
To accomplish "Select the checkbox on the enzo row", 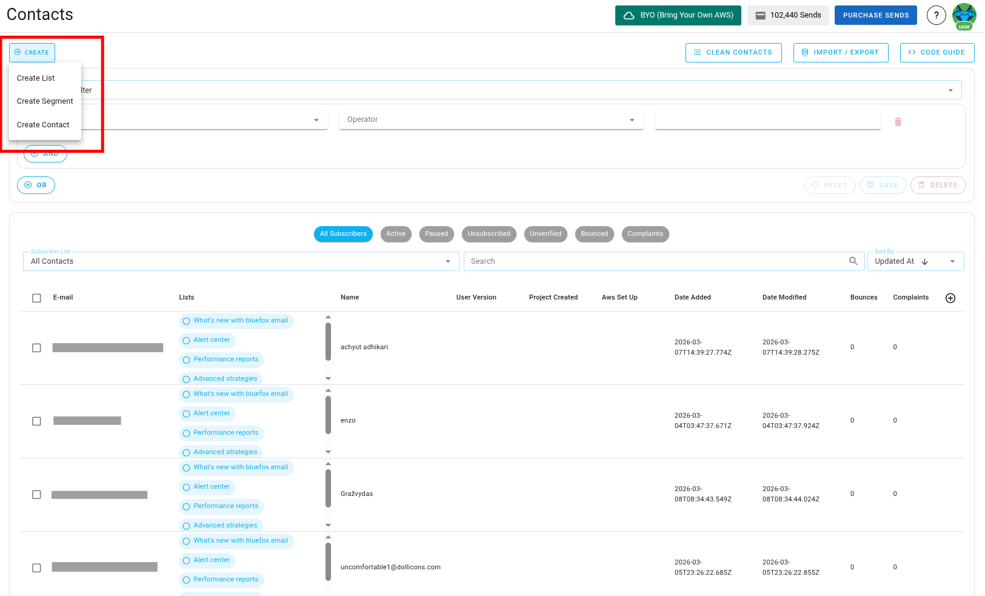I will (x=36, y=421).
